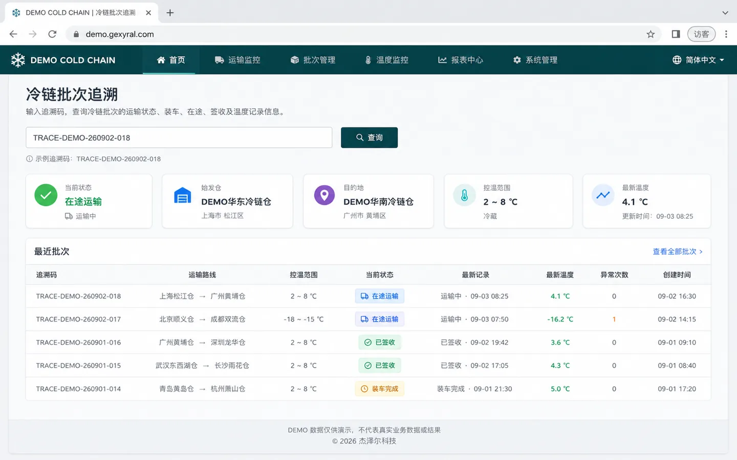Viewport: 737px width, 460px height.
Task: Click the truck icon under 在途运输 status card
Action: point(69,216)
